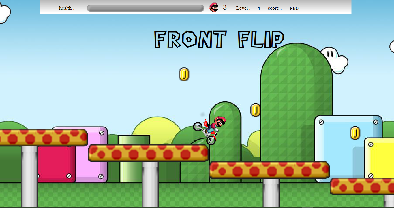Click the smiling cloud with eyes
This screenshot has width=394, height=208.
[x=335, y=60]
